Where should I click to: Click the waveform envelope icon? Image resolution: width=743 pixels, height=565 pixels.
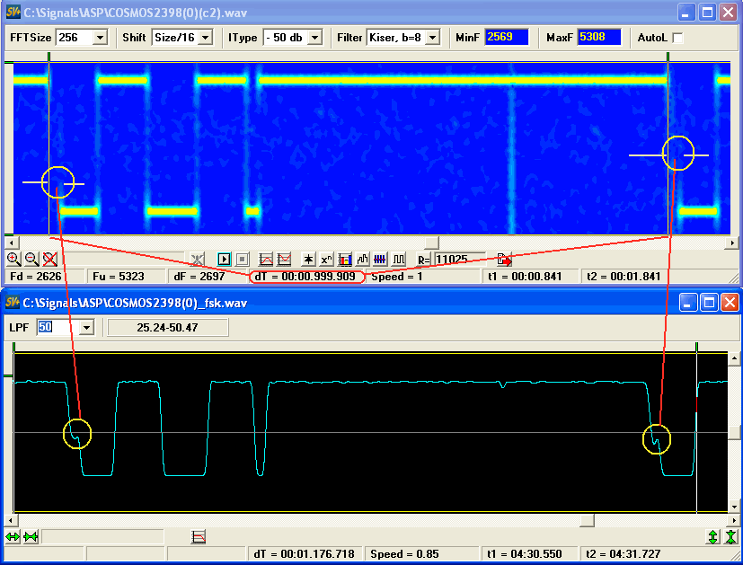(362, 259)
